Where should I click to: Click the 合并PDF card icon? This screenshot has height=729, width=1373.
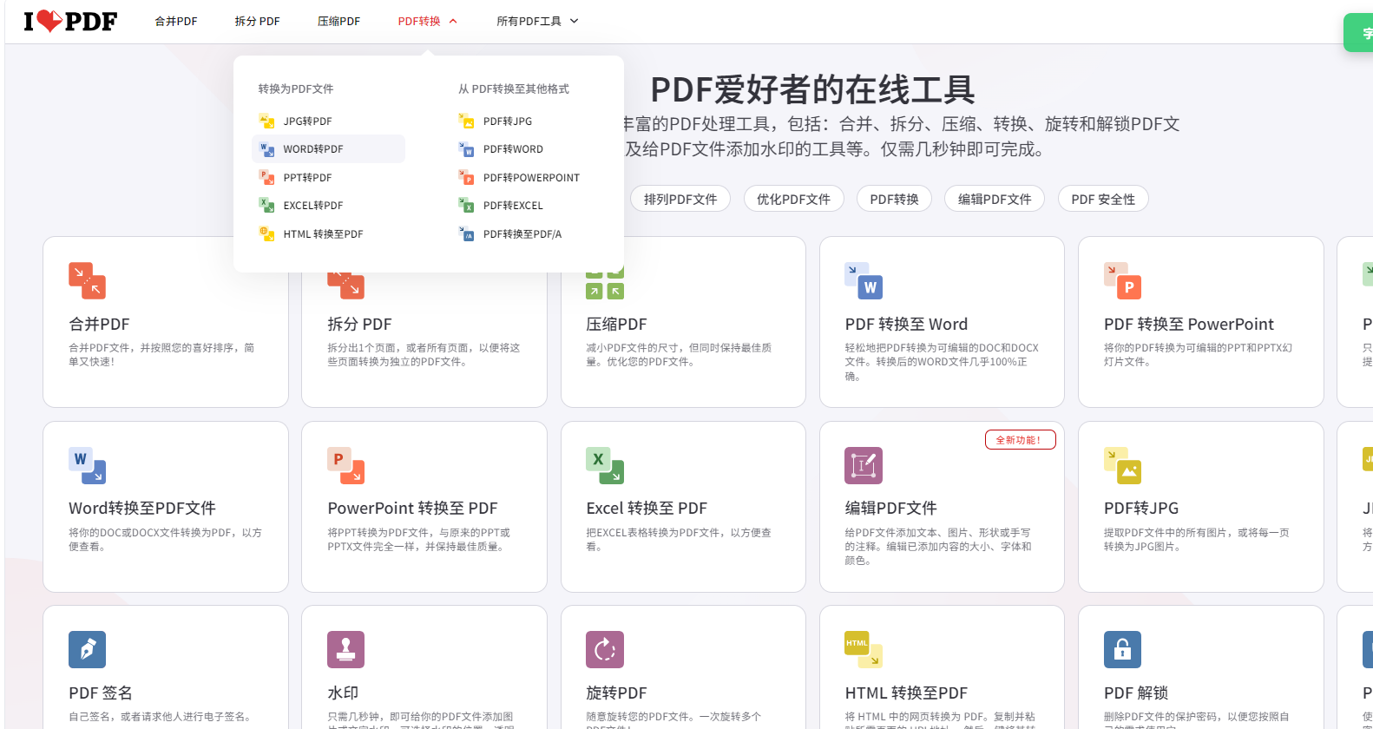click(x=87, y=280)
